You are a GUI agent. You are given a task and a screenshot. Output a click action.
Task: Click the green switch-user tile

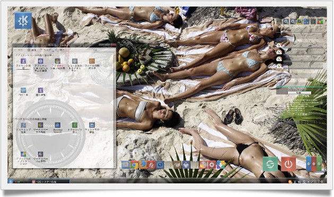[x=270, y=164]
